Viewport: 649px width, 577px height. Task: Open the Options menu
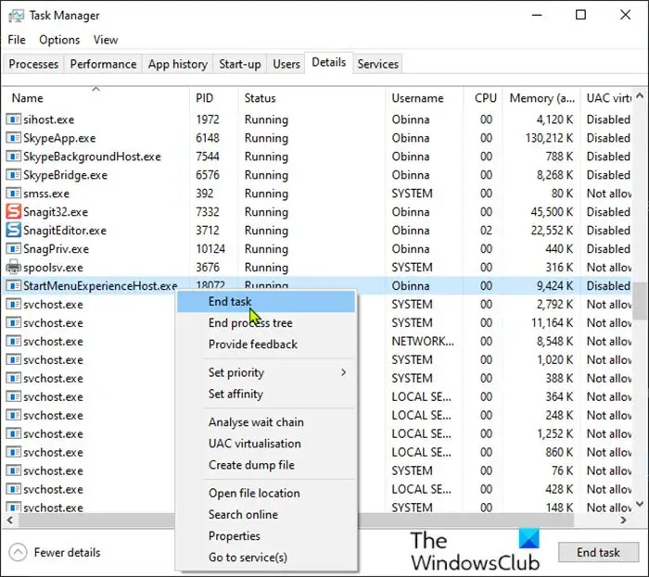(x=59, y=40)
